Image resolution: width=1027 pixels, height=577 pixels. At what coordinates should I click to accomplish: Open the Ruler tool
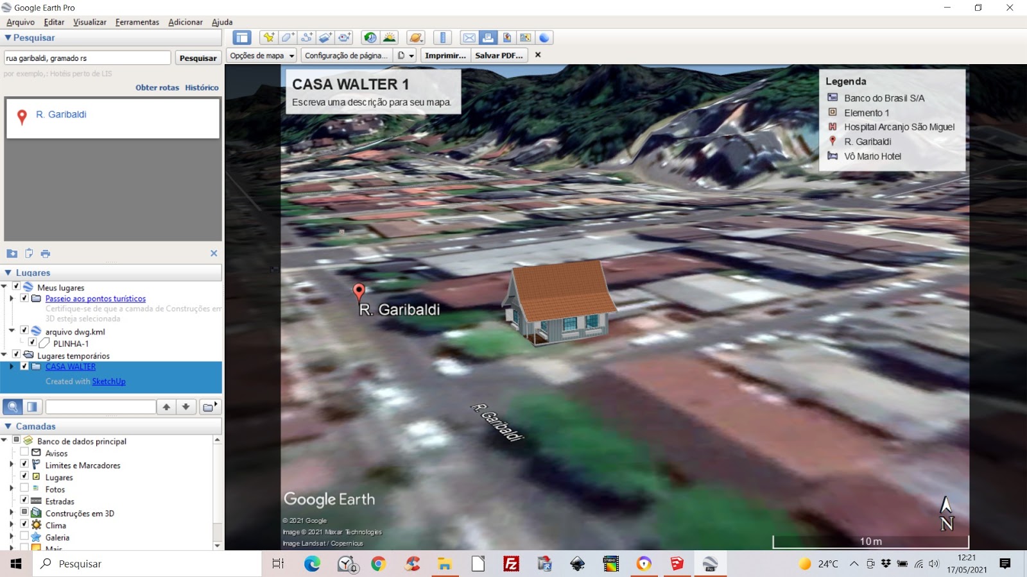point(443,38)
